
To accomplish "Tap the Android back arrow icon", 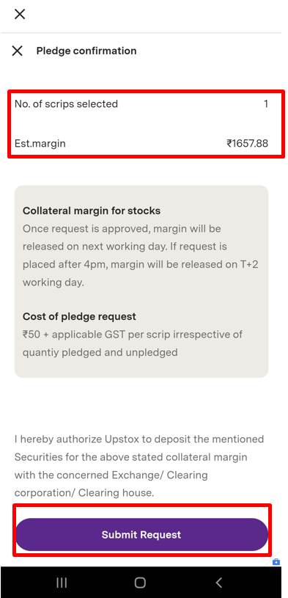I will click(x=218, y=583).
